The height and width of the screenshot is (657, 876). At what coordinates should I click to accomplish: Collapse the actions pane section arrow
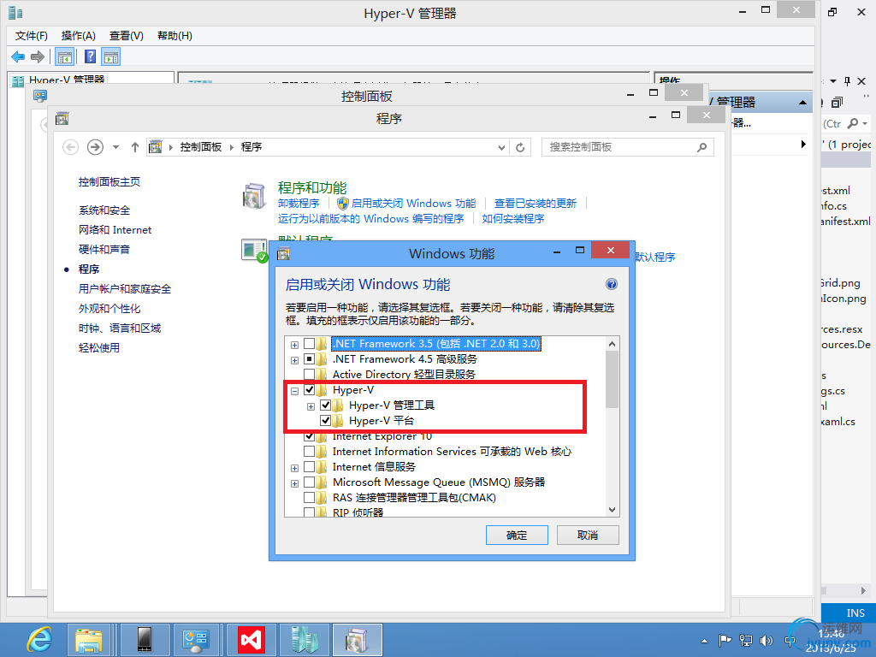tap(802, 103)
